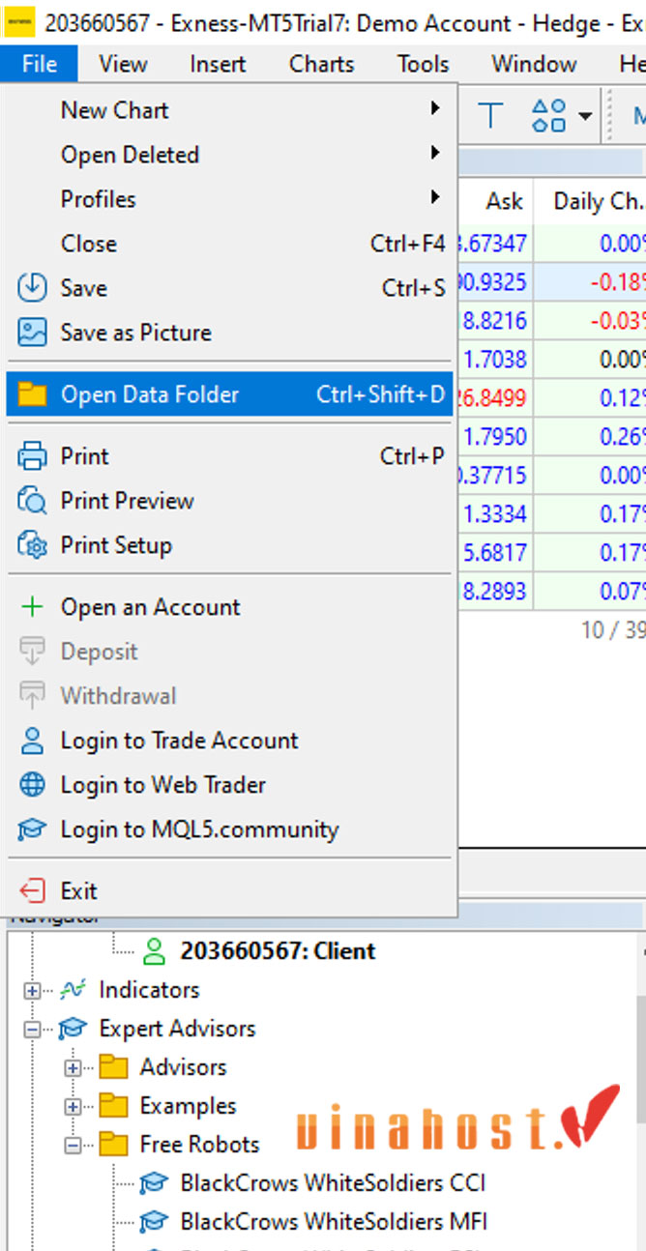Choose Login to Trade Account
Image resolution: width=646 pixels, height=1251 pixels.
click(x=179, y=741)
